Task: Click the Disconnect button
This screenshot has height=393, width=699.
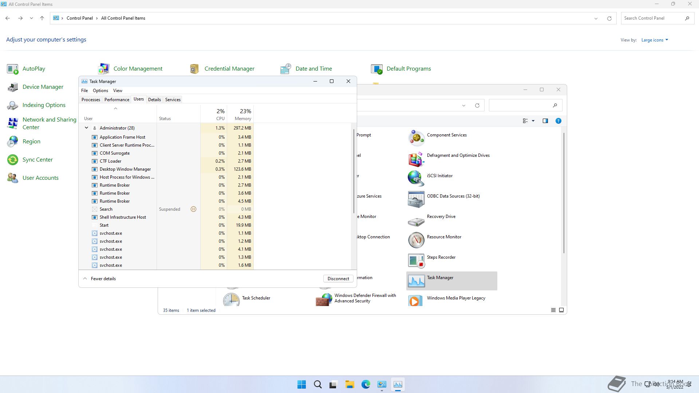Action: (338, 279)
